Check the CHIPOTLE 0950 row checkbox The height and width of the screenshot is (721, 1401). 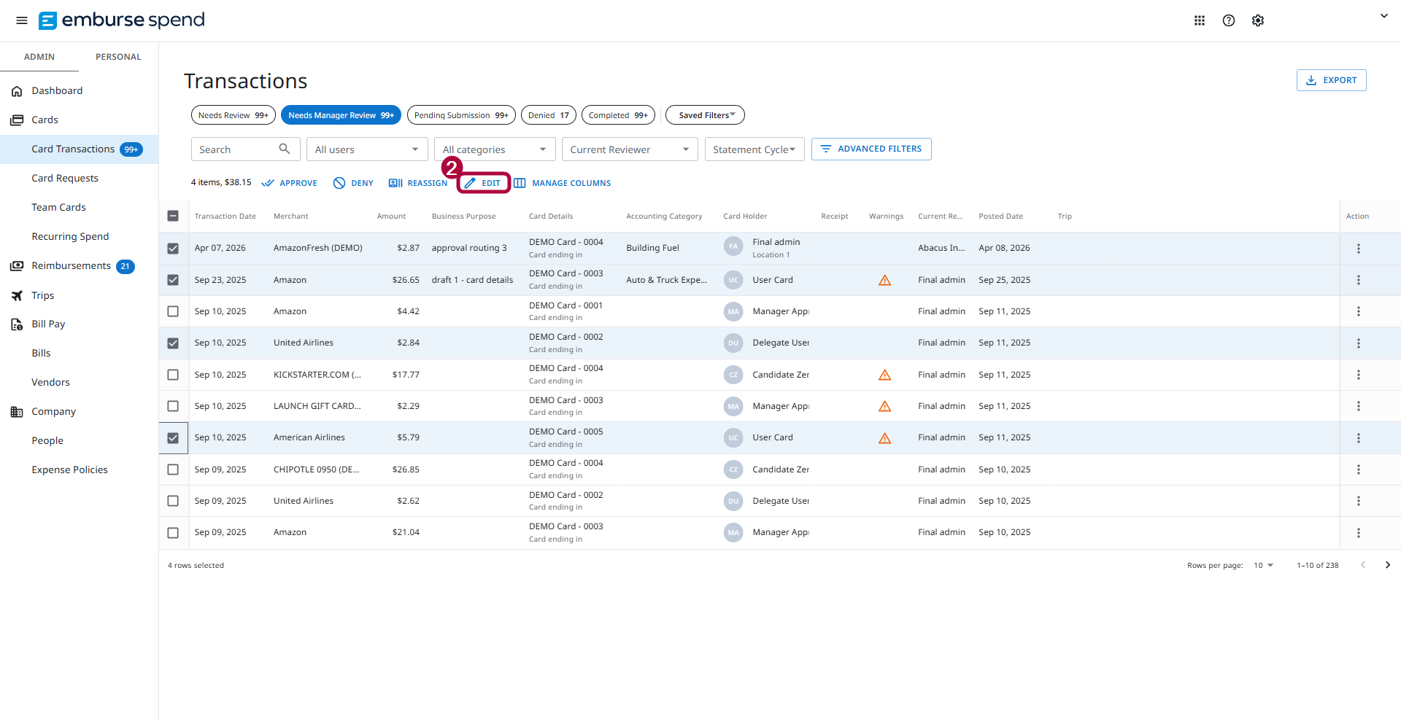tap(173, 469)
